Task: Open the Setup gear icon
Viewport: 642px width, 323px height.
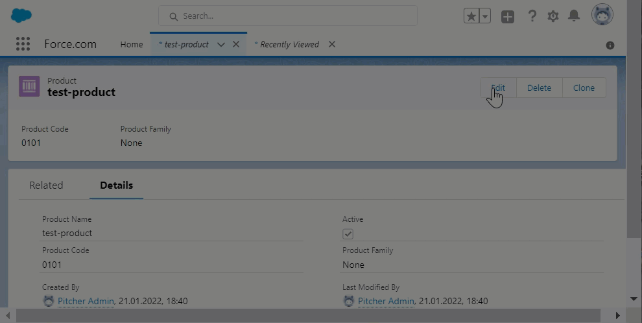Action: (x=553, y=16)
